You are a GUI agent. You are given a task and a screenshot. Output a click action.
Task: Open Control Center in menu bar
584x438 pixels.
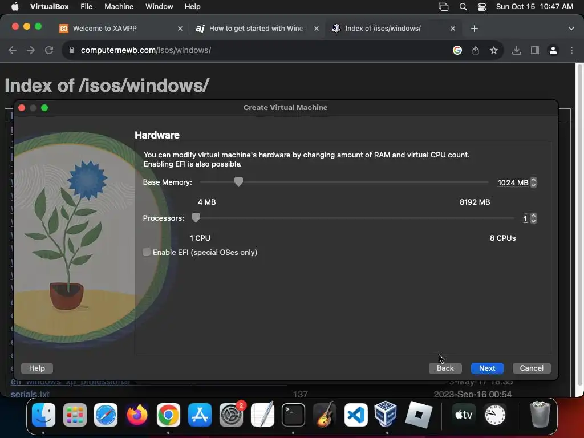pyautogui.click(x=481, y=7)
